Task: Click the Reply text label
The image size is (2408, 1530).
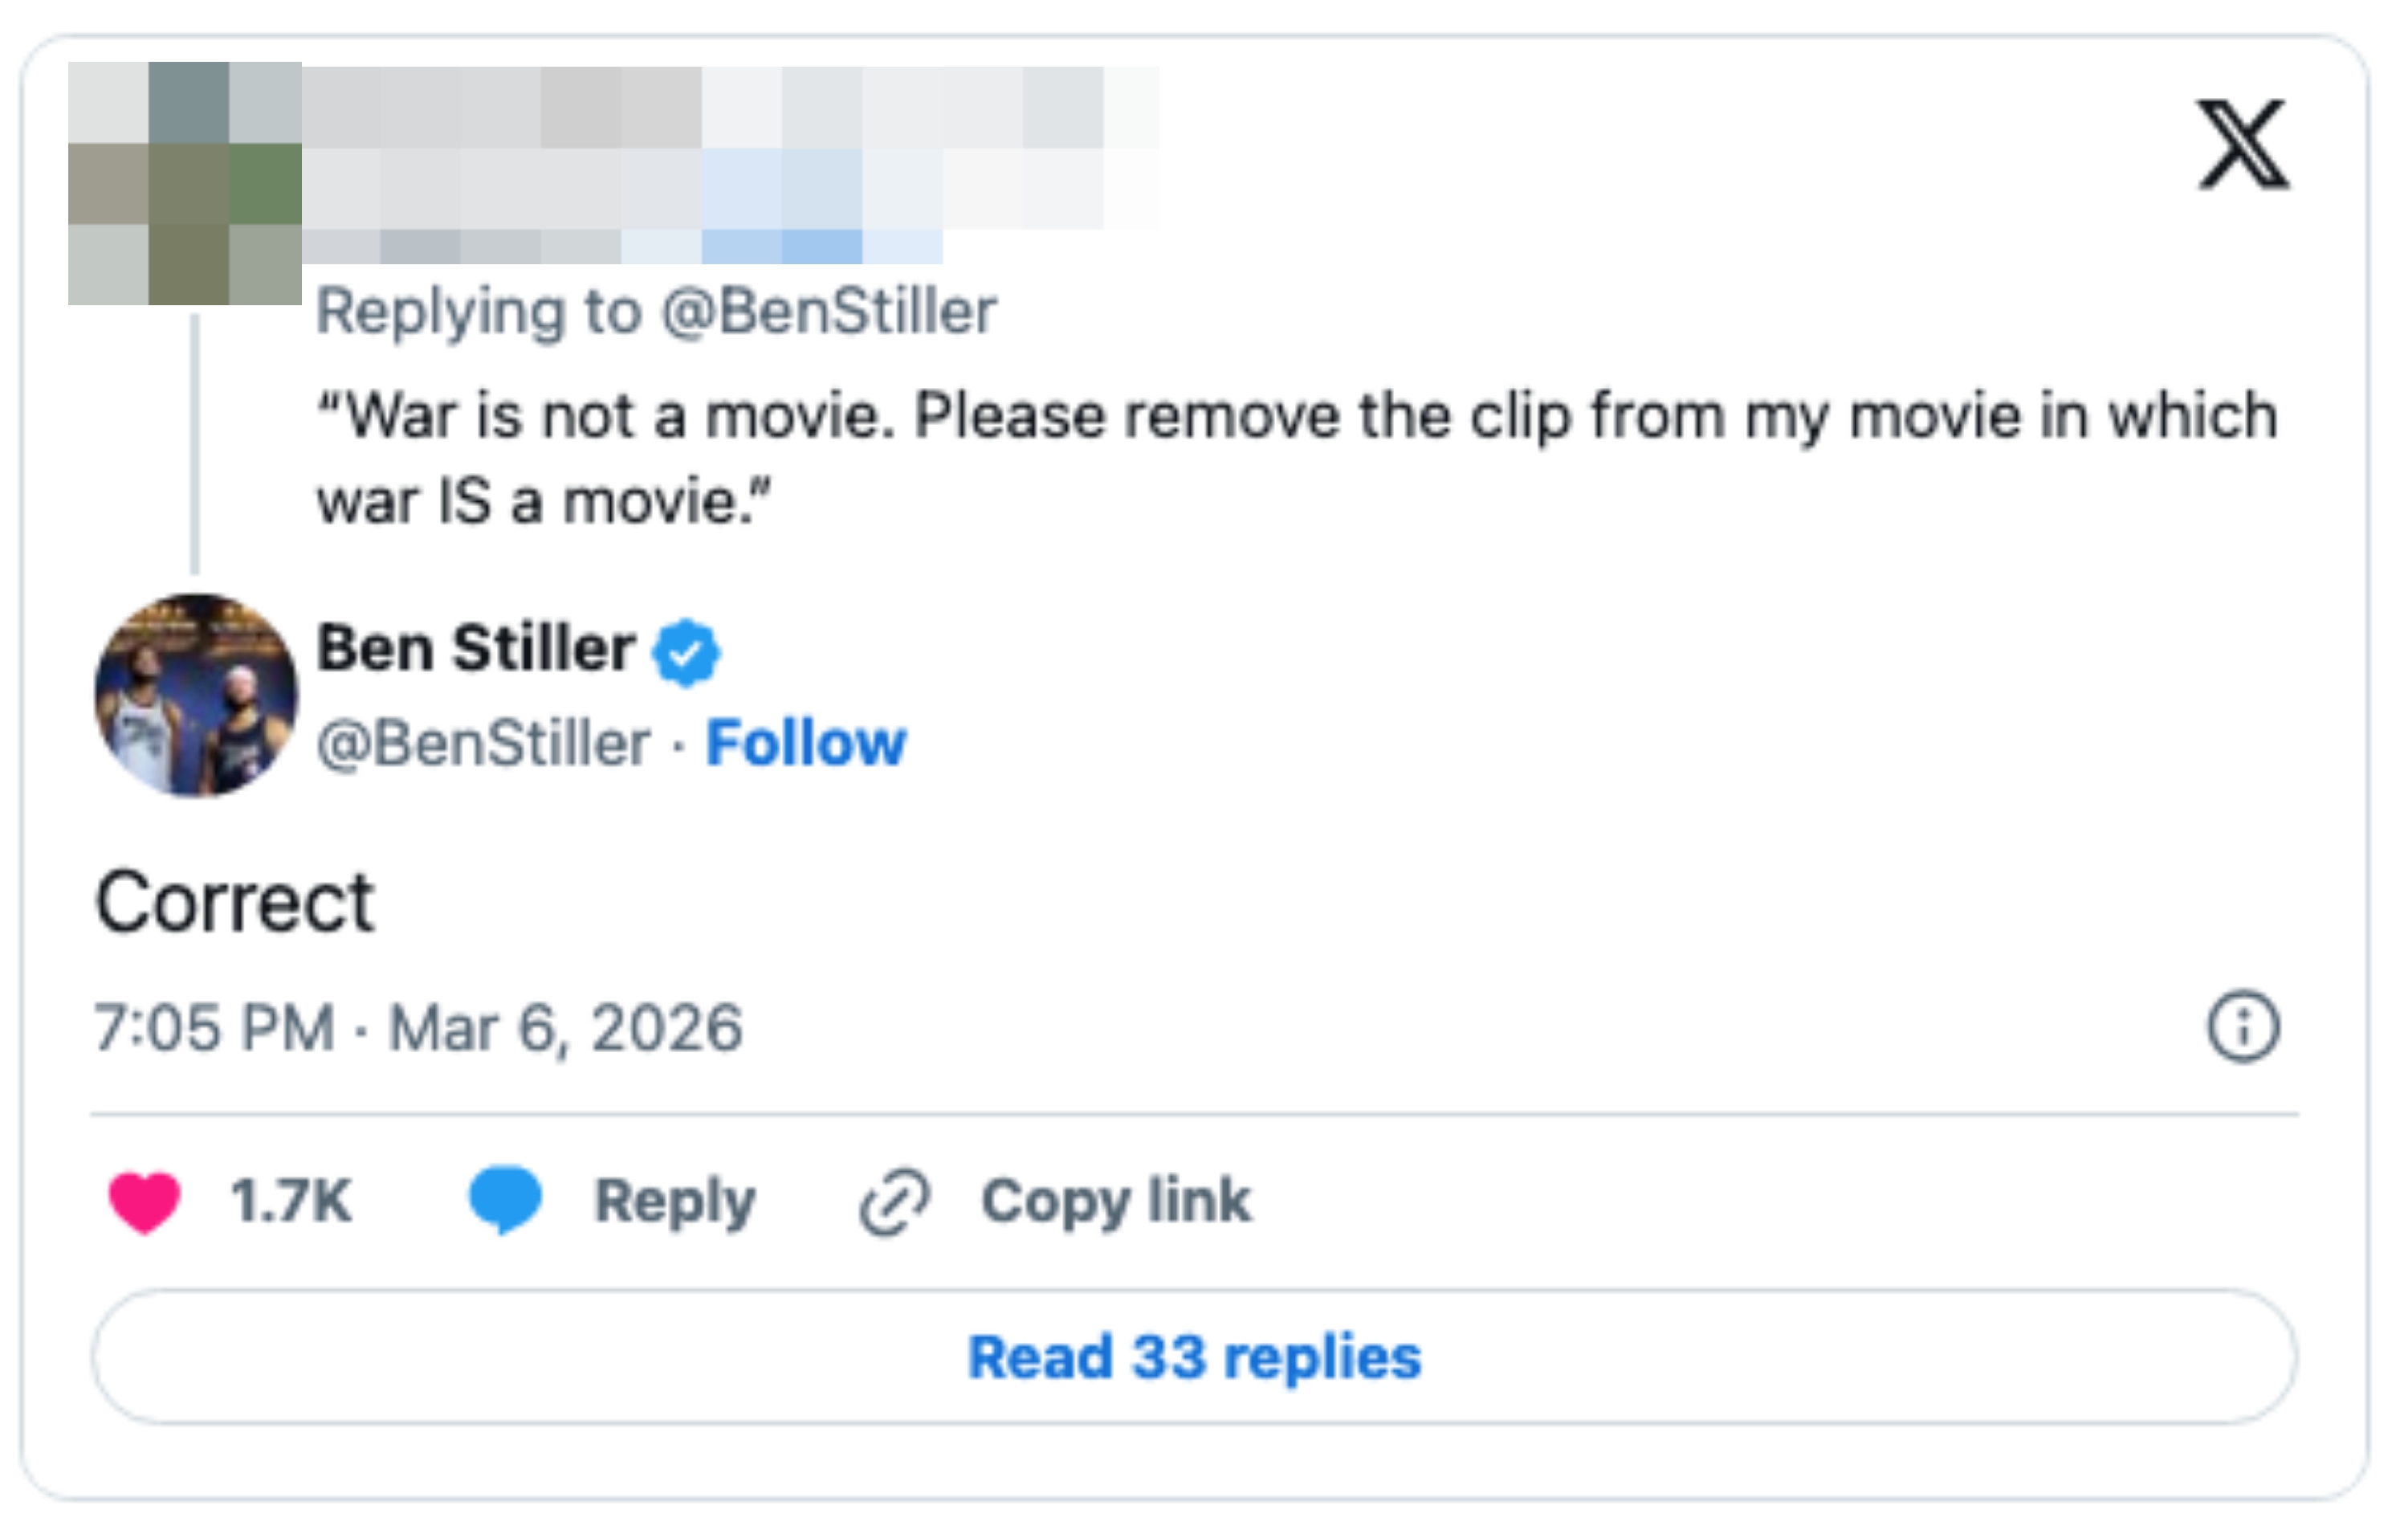Action: 675,1201
